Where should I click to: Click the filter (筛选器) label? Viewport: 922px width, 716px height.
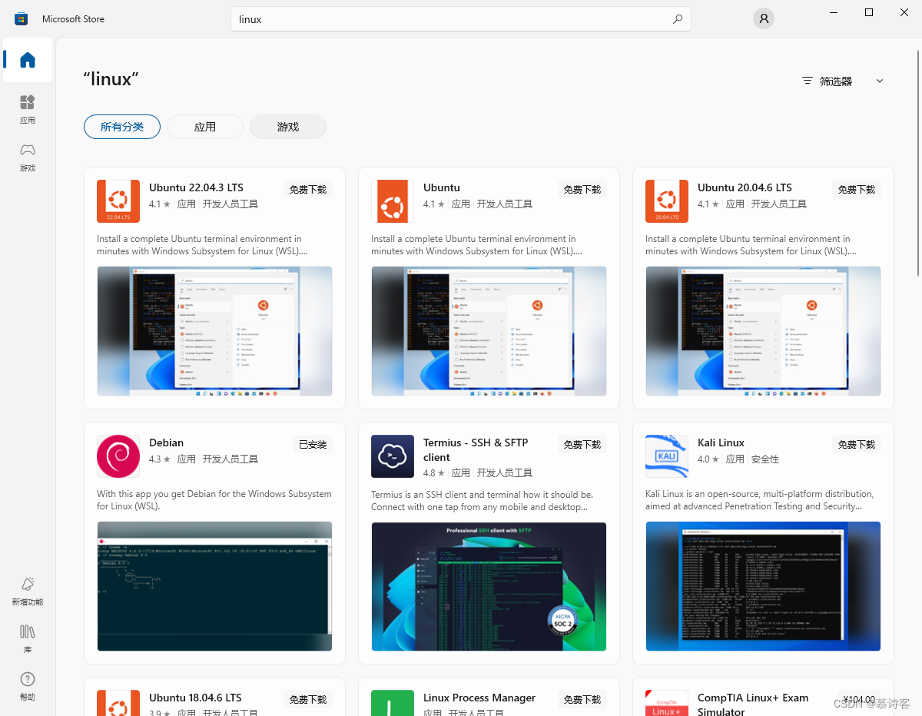[836, 81]
